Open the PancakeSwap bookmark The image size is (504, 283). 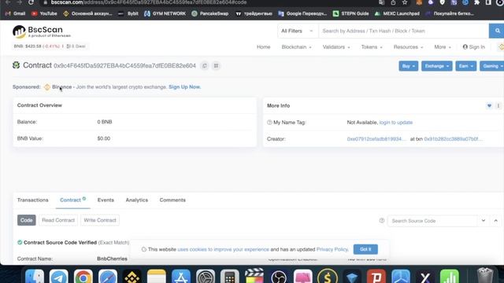click(x=210, y=13)
